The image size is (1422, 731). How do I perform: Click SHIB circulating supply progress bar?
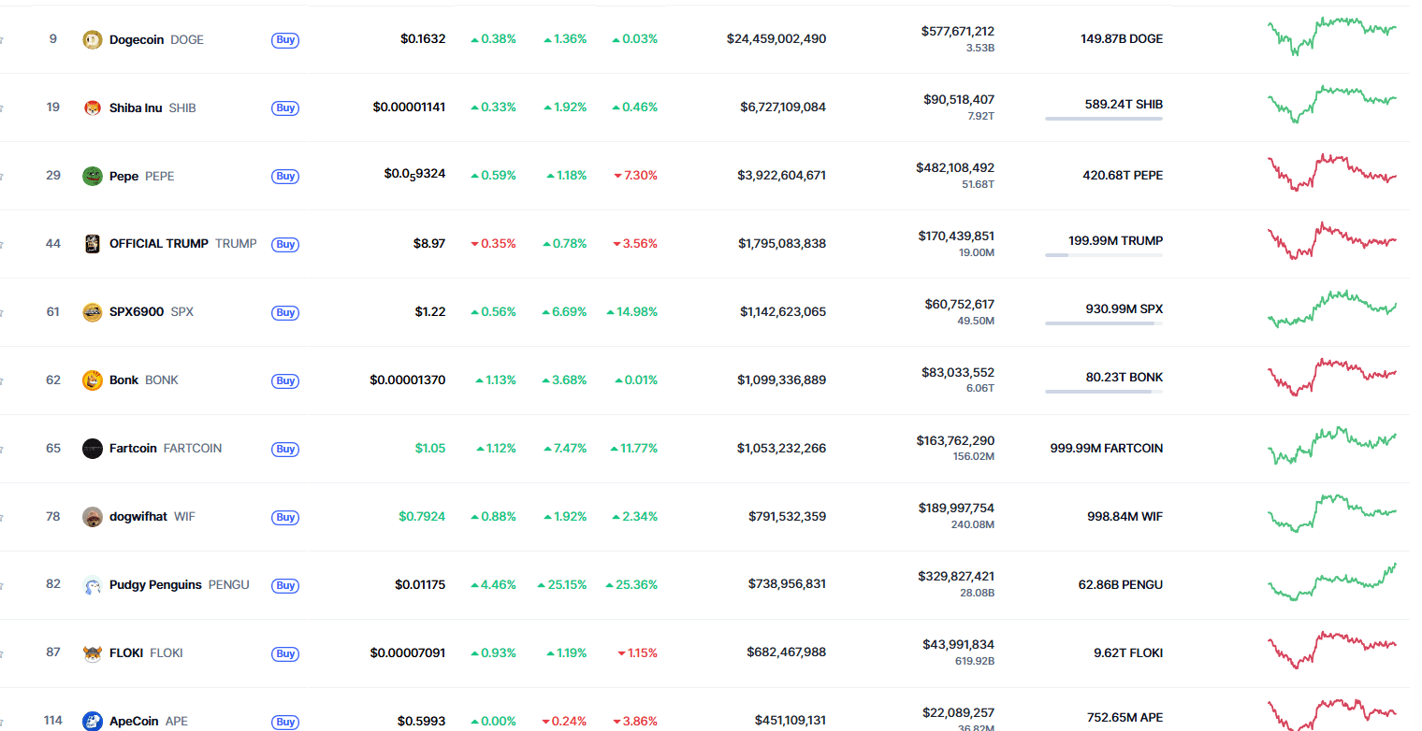click(x=1104, y=119)
